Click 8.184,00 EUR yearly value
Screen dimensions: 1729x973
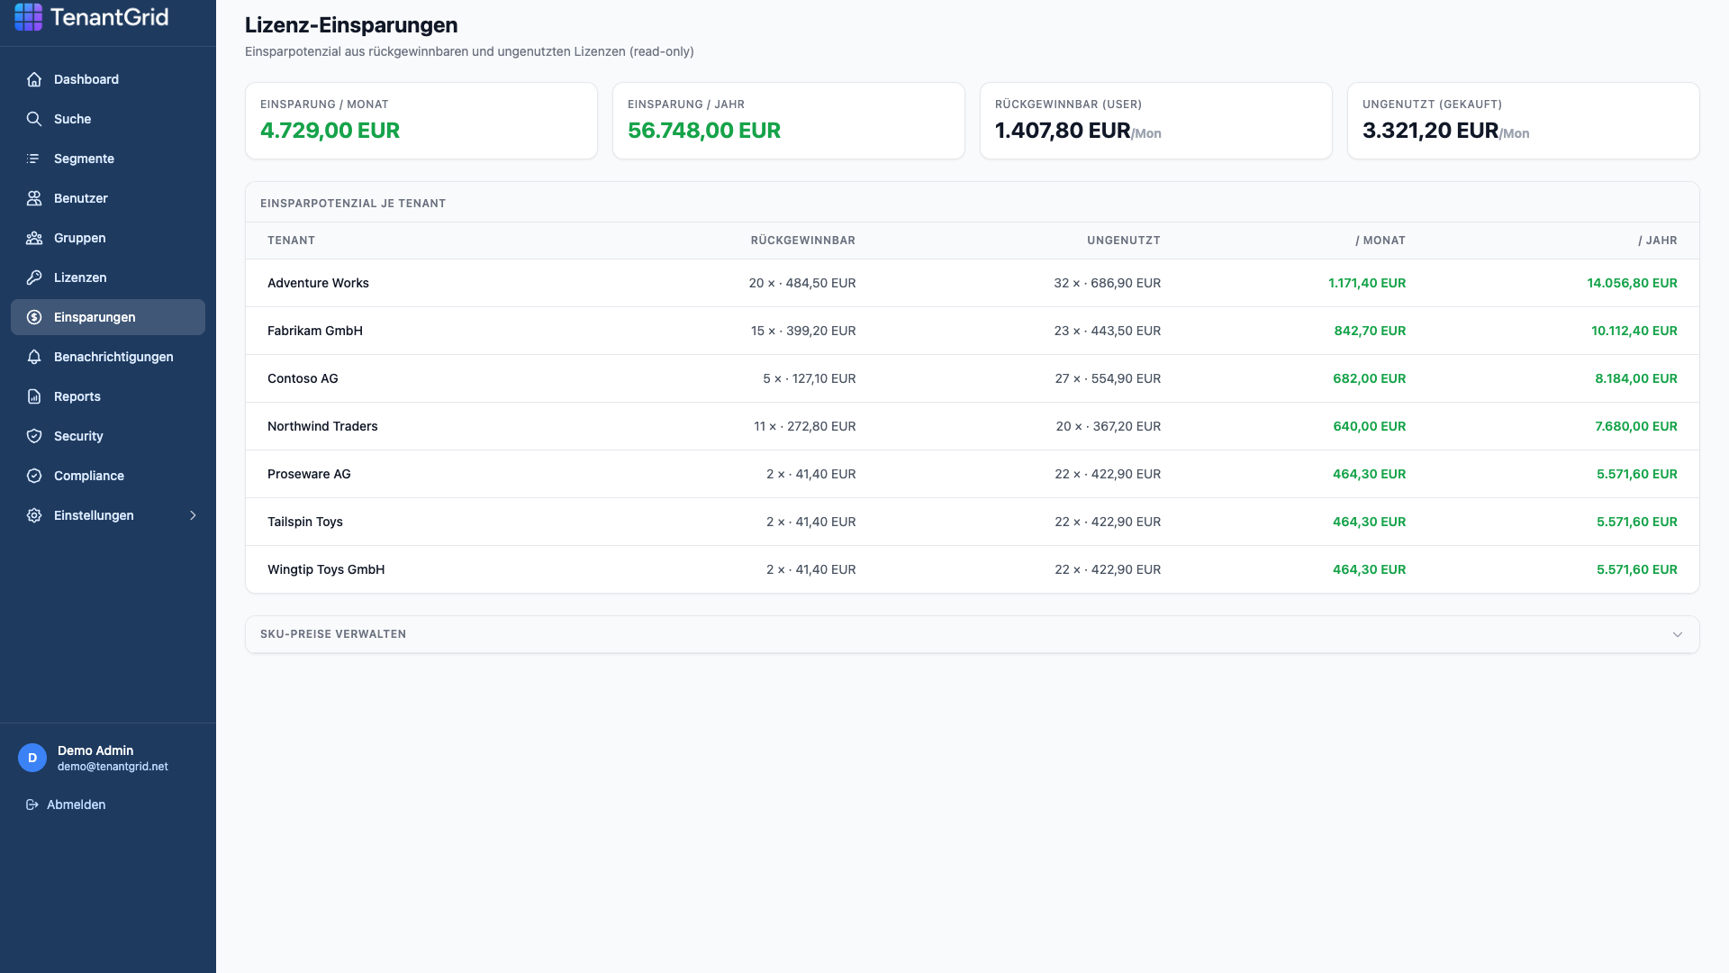tap(1636, 378)
